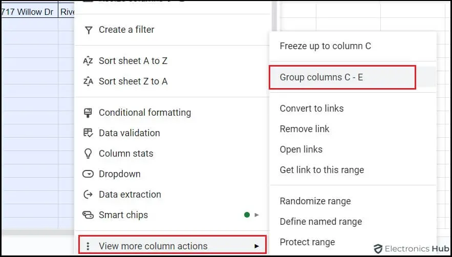452x257 pixels.
Task: Select Randomize range option
Action: click(x=315, y=201)
